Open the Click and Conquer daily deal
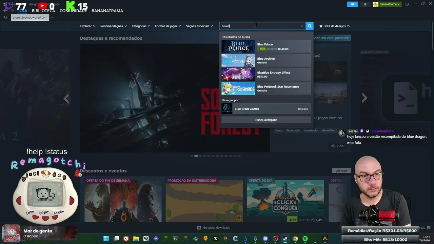The width and height of the screenshot is (434, 244). pyautogui.click(x=285, y=200)
